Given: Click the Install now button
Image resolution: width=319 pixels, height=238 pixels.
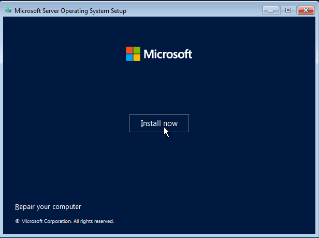Looking at the screenshot, I should 159,123.
